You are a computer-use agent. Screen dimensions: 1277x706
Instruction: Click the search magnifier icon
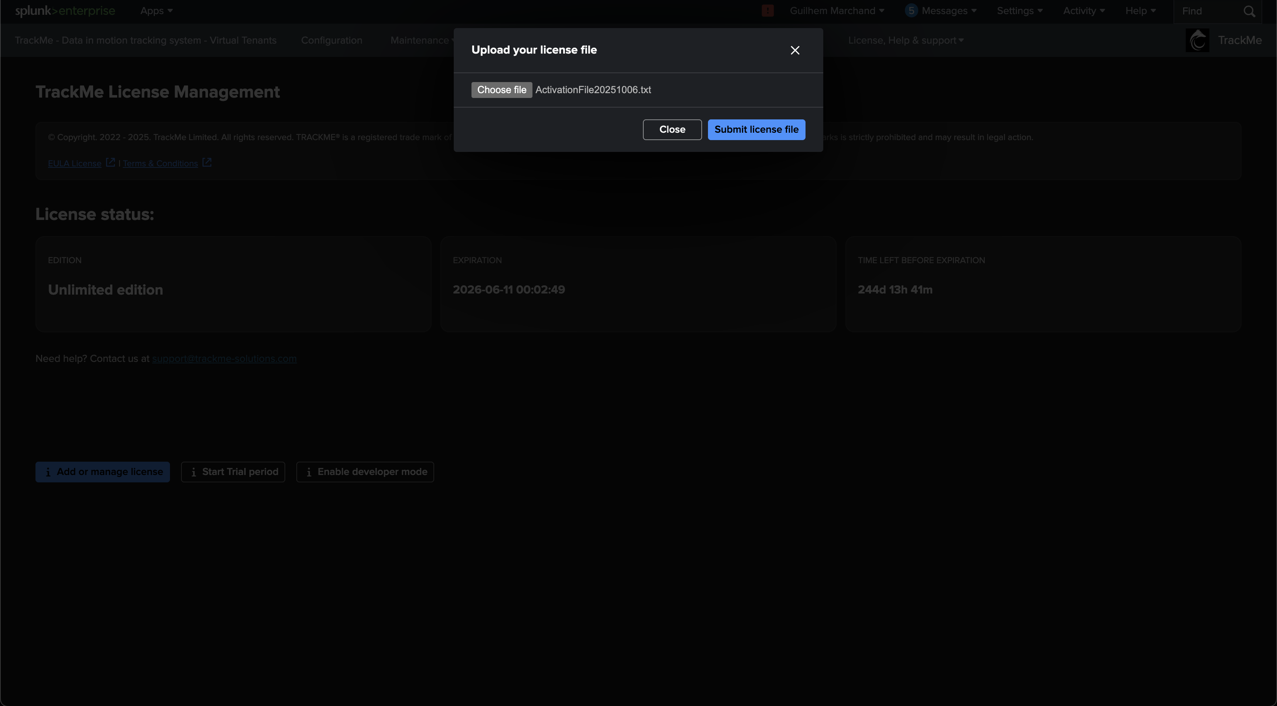click(1249, 11)
